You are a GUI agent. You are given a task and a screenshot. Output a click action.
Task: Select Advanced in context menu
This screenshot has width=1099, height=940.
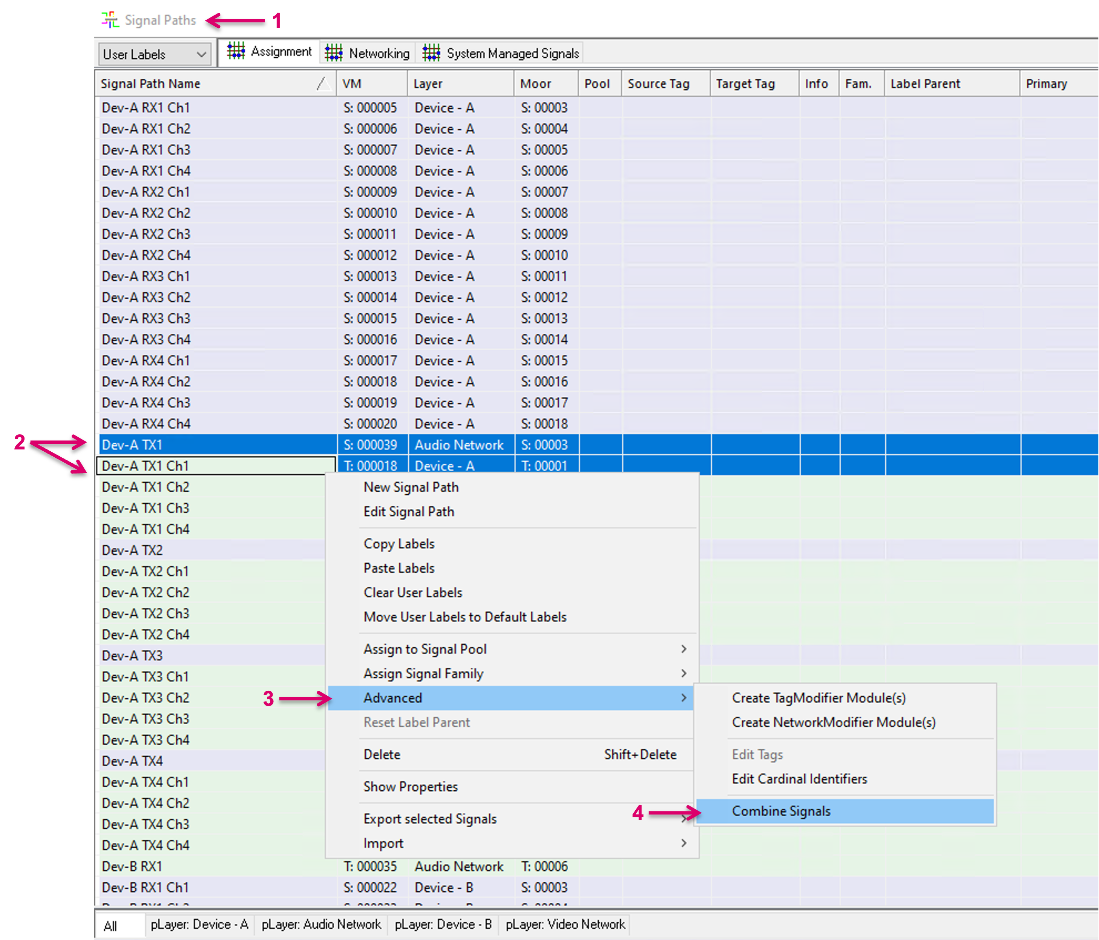point(392,698)
